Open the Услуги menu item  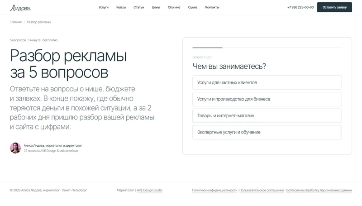(104, 7)
